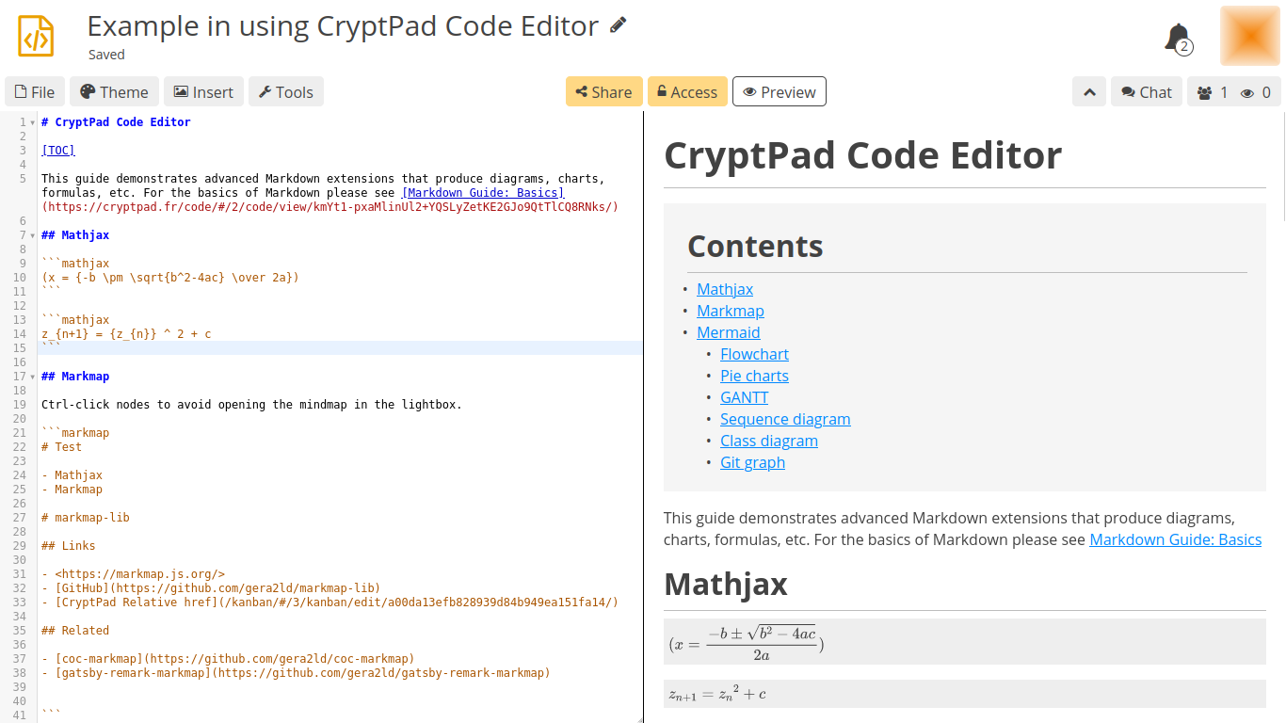The width and height of the screenshot is (1286, 723).
Task: Click the rendered z_{n+1} formula
Action: click(x=717, y=694)
